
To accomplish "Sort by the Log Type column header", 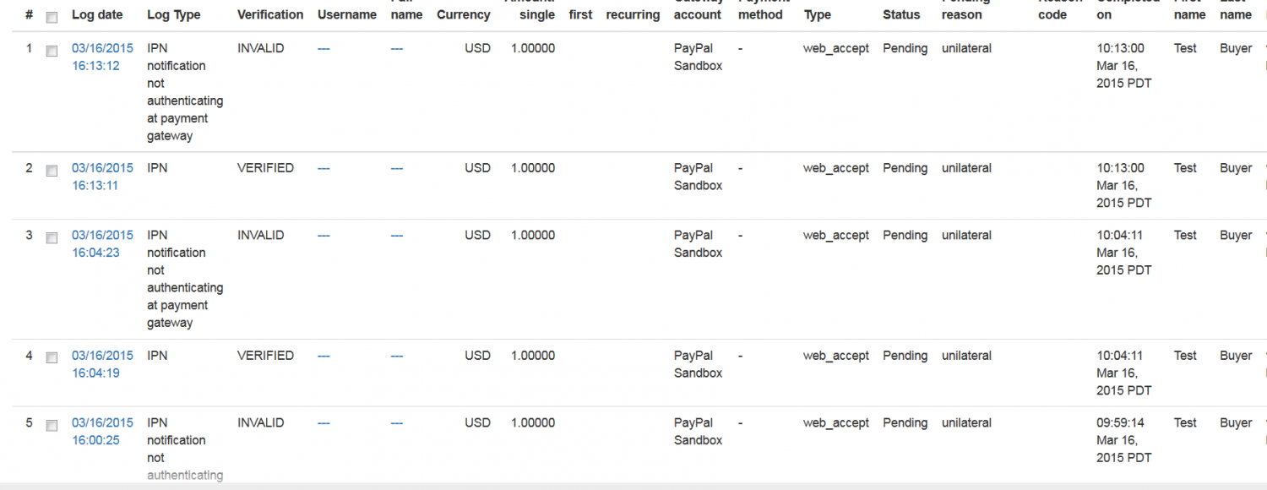I will pyautogui.click(x=174, y=14).
